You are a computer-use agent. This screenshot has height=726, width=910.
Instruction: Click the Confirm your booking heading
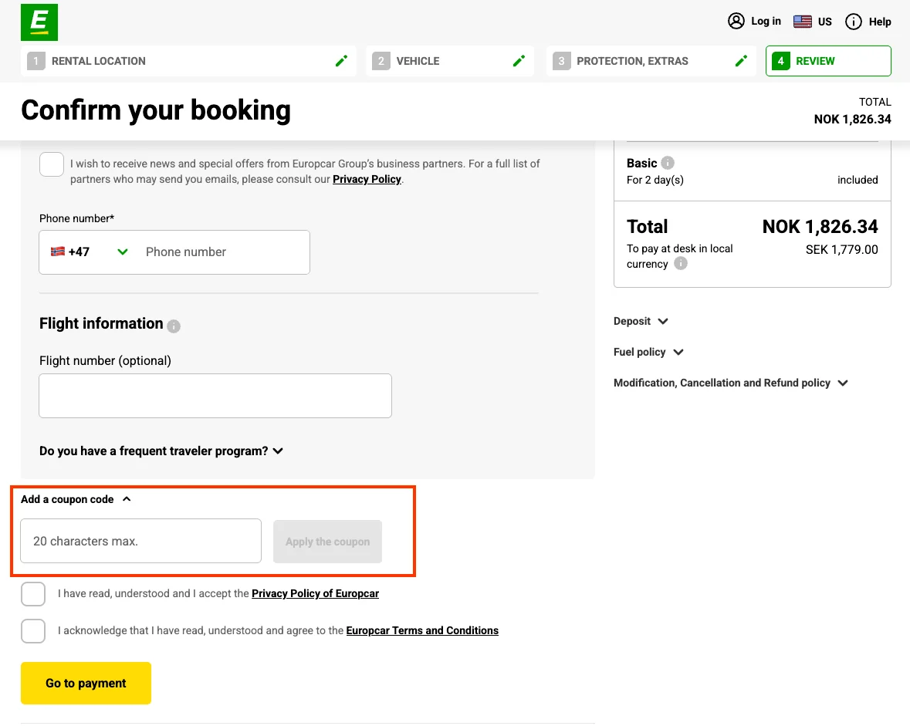click(156, 110)
